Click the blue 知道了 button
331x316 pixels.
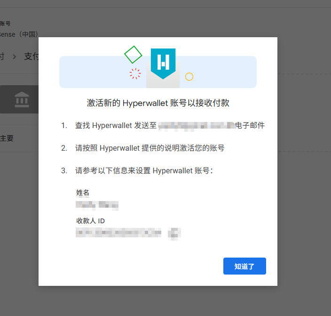point(244,266)
